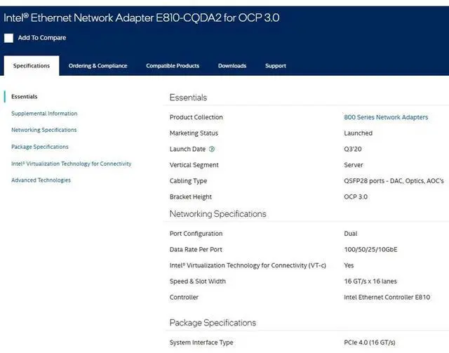Jump to Supplemental Information in the sidebar
The width and height of the screenshot is (449, 353).
pyautogui.click(x=44, y=114)
